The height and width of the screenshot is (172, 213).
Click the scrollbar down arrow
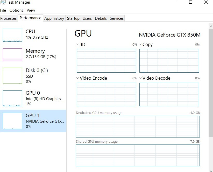pos(211,170)
